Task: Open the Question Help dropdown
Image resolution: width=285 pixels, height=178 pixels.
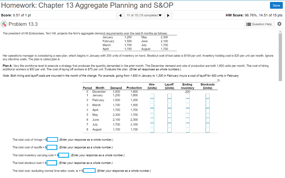Action: 259,24
